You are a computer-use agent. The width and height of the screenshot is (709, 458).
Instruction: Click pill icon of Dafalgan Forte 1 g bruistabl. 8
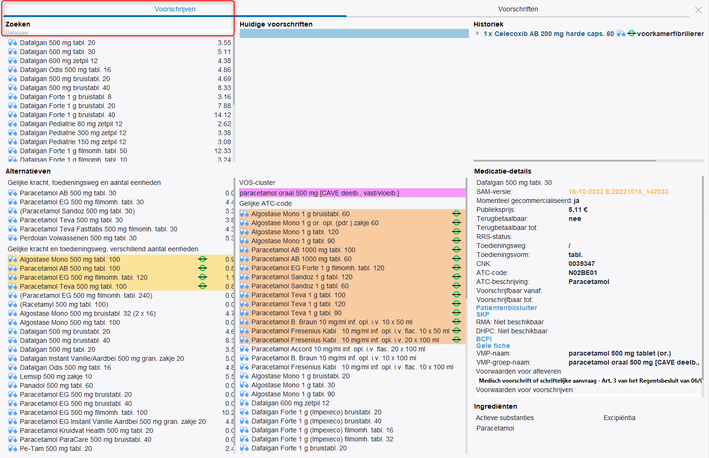(13, 97)
